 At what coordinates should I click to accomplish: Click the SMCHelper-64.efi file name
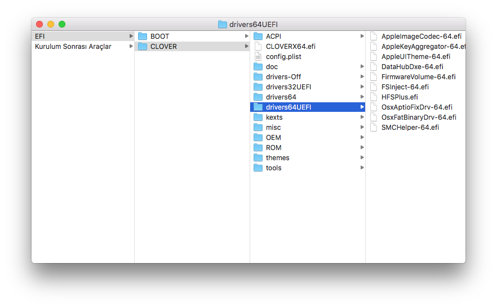coord(410,128)
